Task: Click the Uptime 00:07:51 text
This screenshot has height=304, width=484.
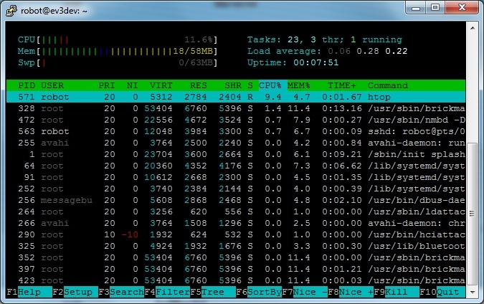Action: (x=293, y=62)
